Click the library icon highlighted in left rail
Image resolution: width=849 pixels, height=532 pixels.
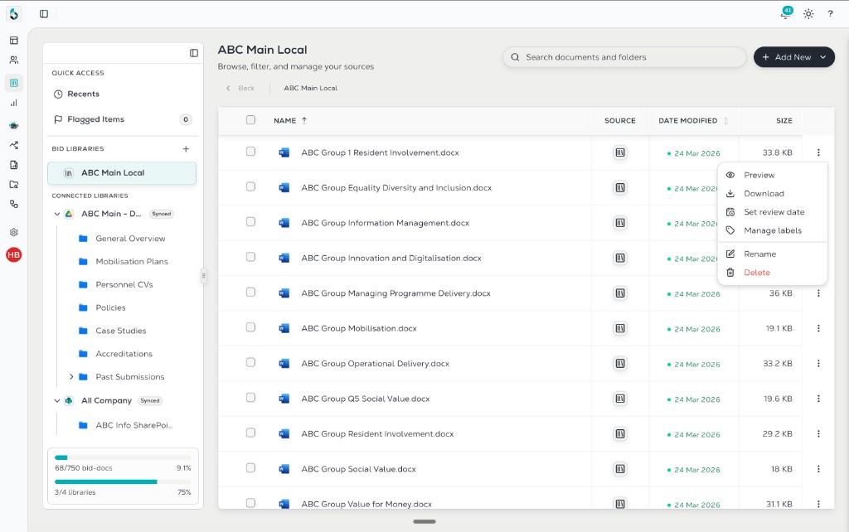(x=14, y=83)
